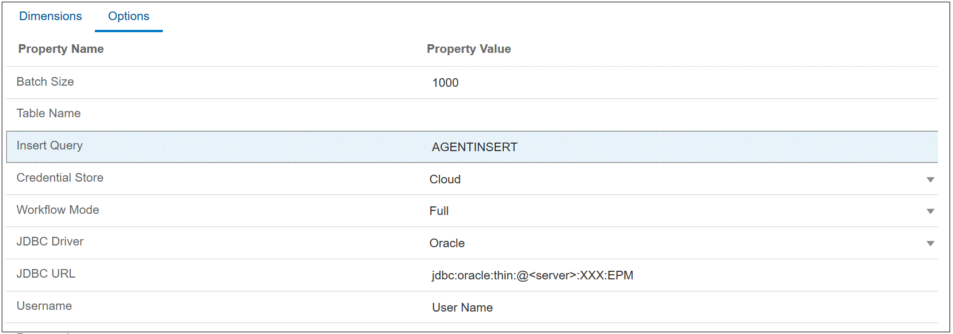Click the Username value field
Viewport: 953px width, 334px height.
click(x=462, y=308)
